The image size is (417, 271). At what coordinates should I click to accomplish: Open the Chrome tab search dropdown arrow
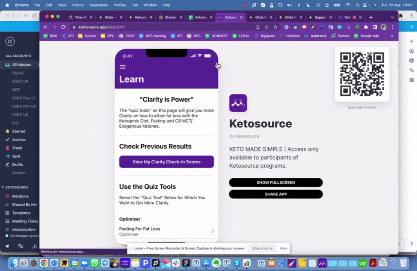pos(392,17)
